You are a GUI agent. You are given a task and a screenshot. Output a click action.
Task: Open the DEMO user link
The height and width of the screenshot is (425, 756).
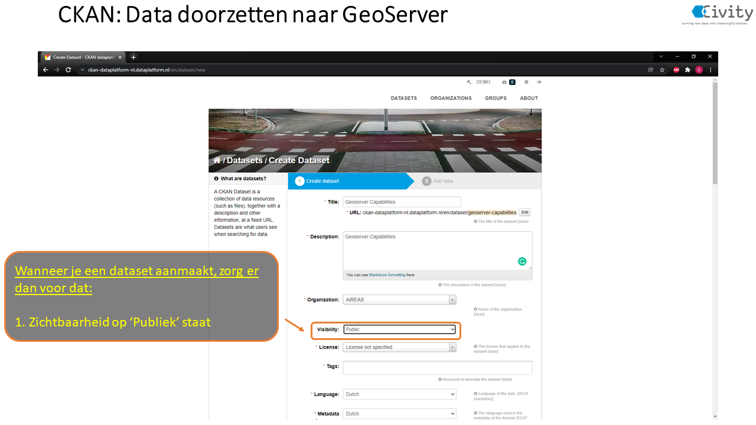pyautogui.click(x=483, y=82)
